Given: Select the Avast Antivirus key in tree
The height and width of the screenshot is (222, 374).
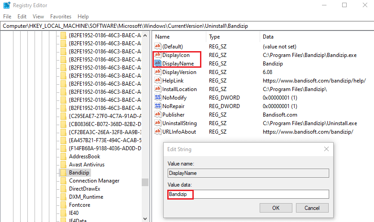Looking at the screenshot, I should [87, 165].
